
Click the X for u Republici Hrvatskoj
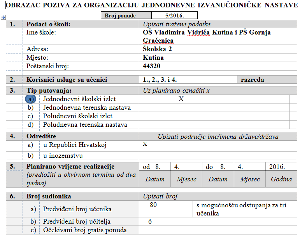145,144
